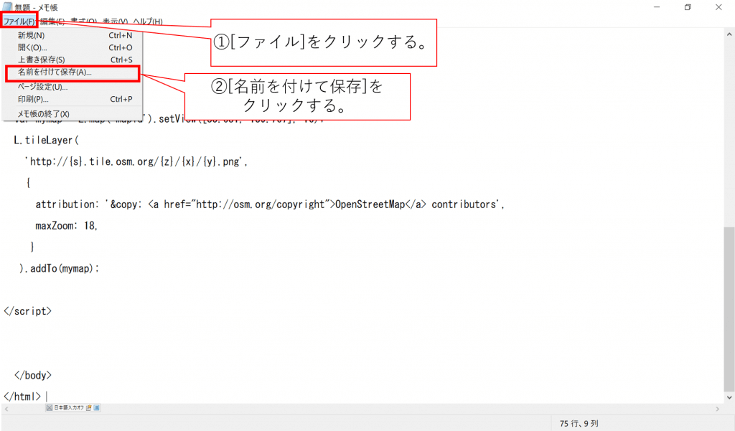
Task: Click the 日本語入力オフ IME indicator
Action: click(x=72, y=408)
